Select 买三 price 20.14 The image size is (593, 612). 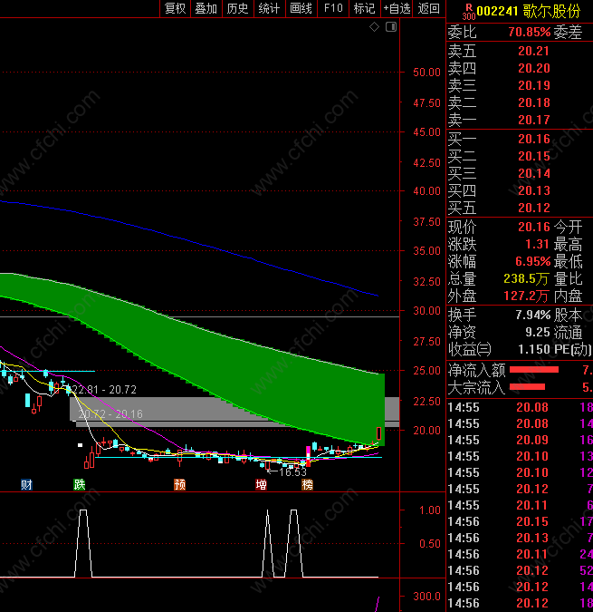(x=533, y=173)
